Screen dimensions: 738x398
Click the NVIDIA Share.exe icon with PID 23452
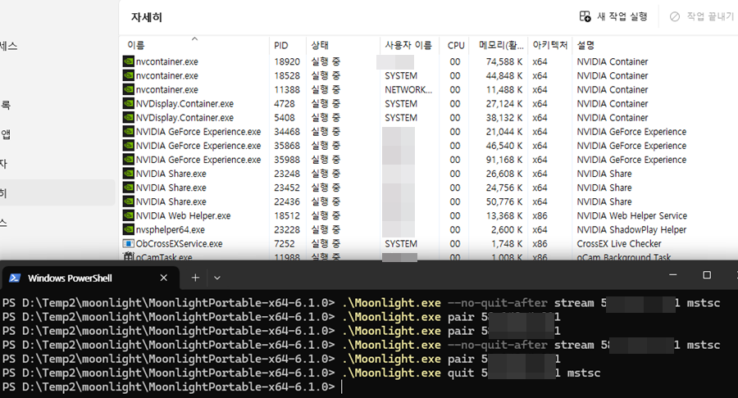pos(129,188)
